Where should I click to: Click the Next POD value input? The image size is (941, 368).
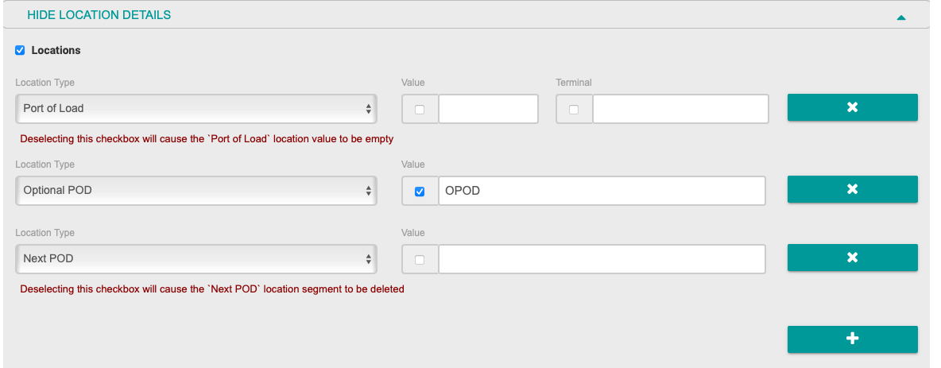[x=601, y=259]
